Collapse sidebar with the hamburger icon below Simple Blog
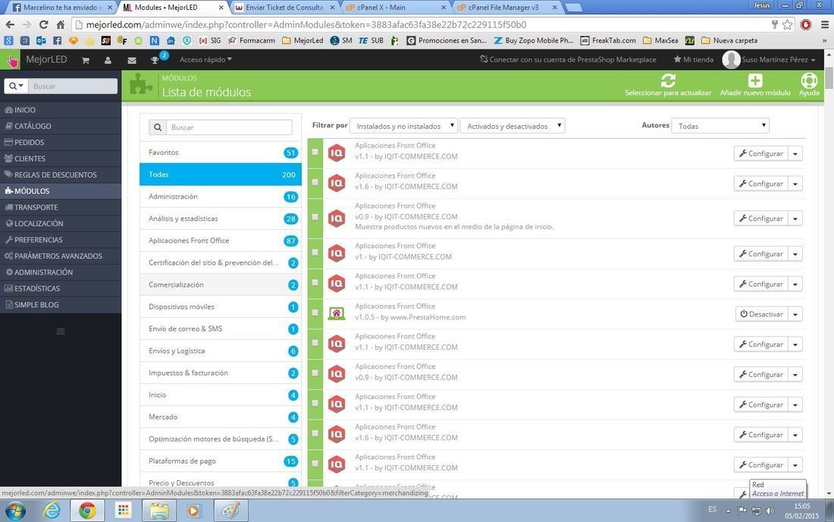834x522 pixels. (61, 332)
